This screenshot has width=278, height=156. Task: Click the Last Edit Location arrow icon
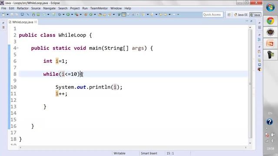161,14
